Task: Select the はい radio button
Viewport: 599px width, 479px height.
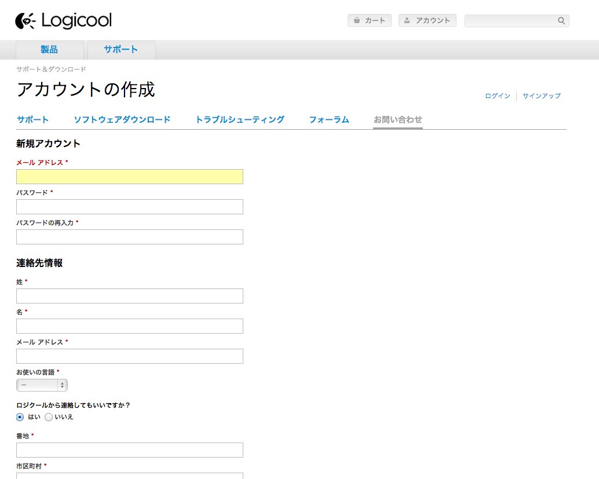Action: pos(19,417)
